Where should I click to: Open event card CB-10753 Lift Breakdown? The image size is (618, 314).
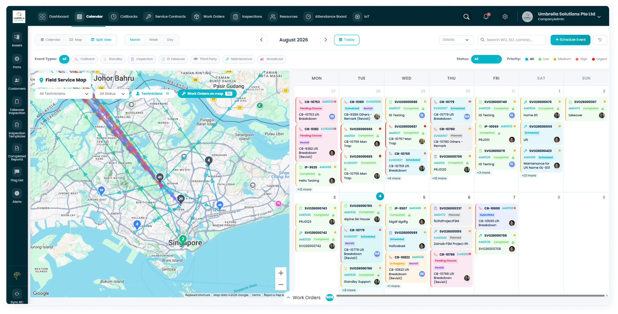click(316, 111)
